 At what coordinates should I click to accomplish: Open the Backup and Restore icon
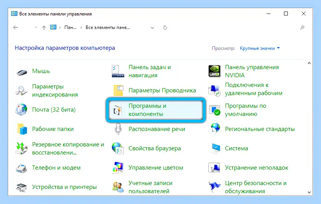[21, 148]
